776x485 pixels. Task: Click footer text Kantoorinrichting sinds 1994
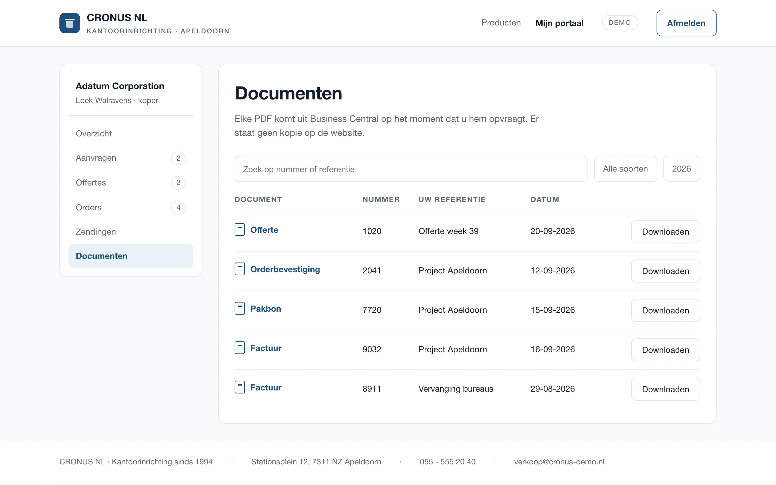[x=162, y=462]
